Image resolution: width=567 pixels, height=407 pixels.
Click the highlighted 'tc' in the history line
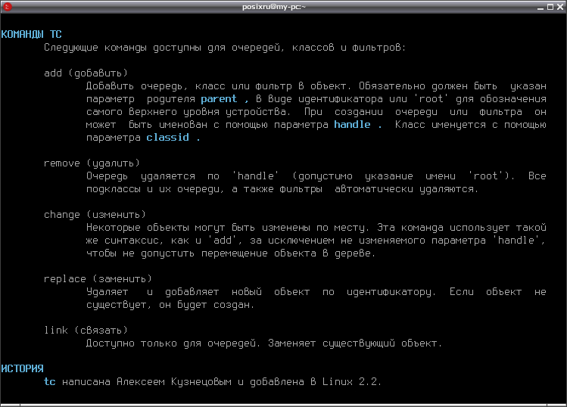point(49,382)
